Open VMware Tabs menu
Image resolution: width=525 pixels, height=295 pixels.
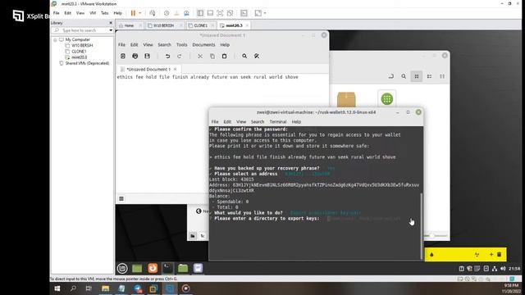click(x=105, y=13)
